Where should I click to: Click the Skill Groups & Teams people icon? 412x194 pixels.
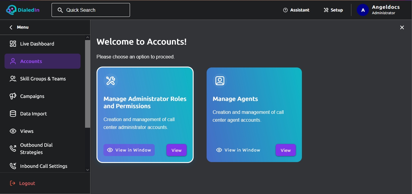coord(13,79)
